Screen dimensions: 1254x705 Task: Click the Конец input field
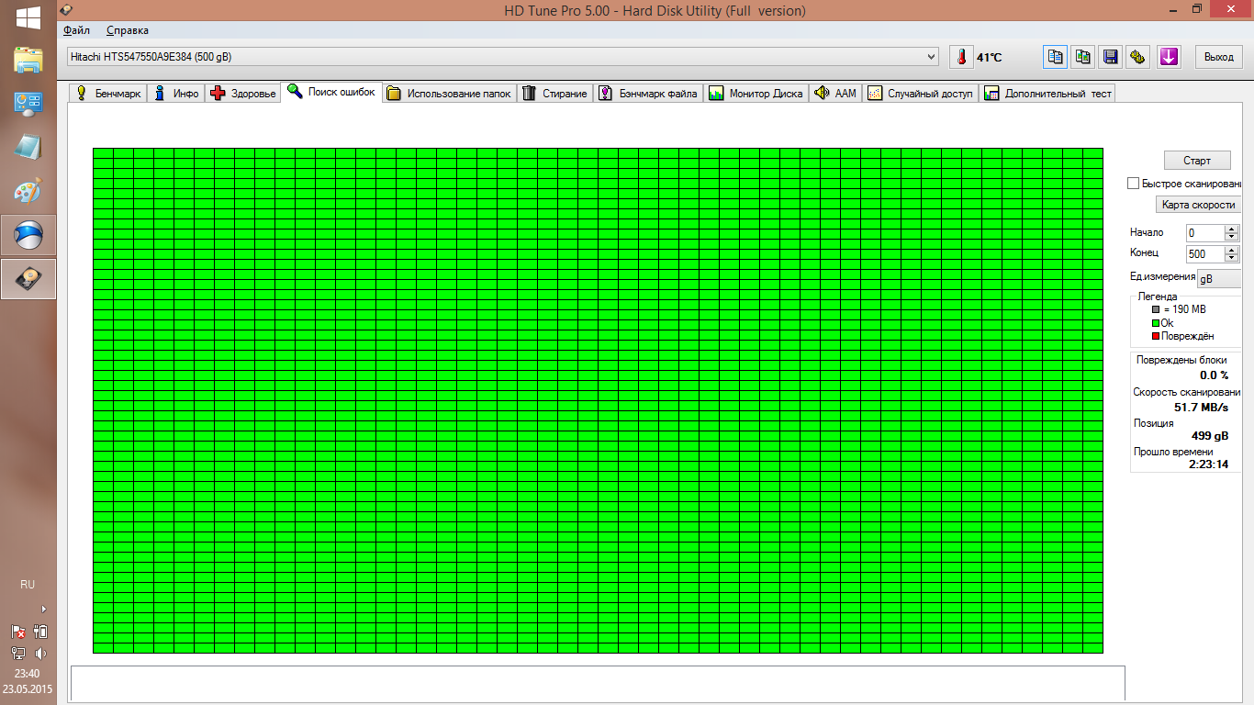(1205, 254)
